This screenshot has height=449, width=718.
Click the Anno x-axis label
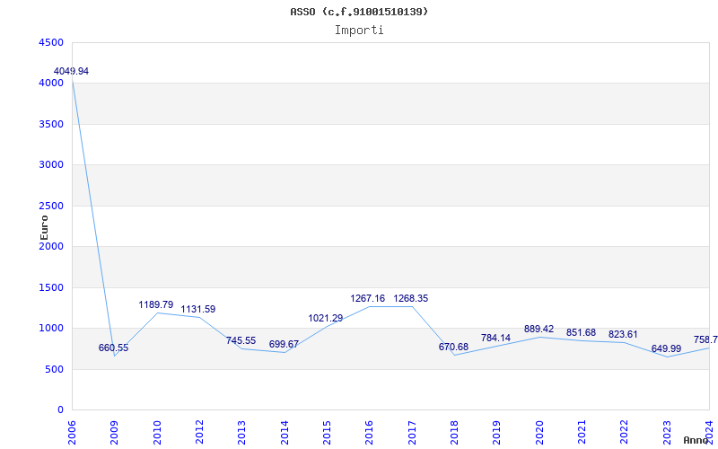[x=697, y=440]
